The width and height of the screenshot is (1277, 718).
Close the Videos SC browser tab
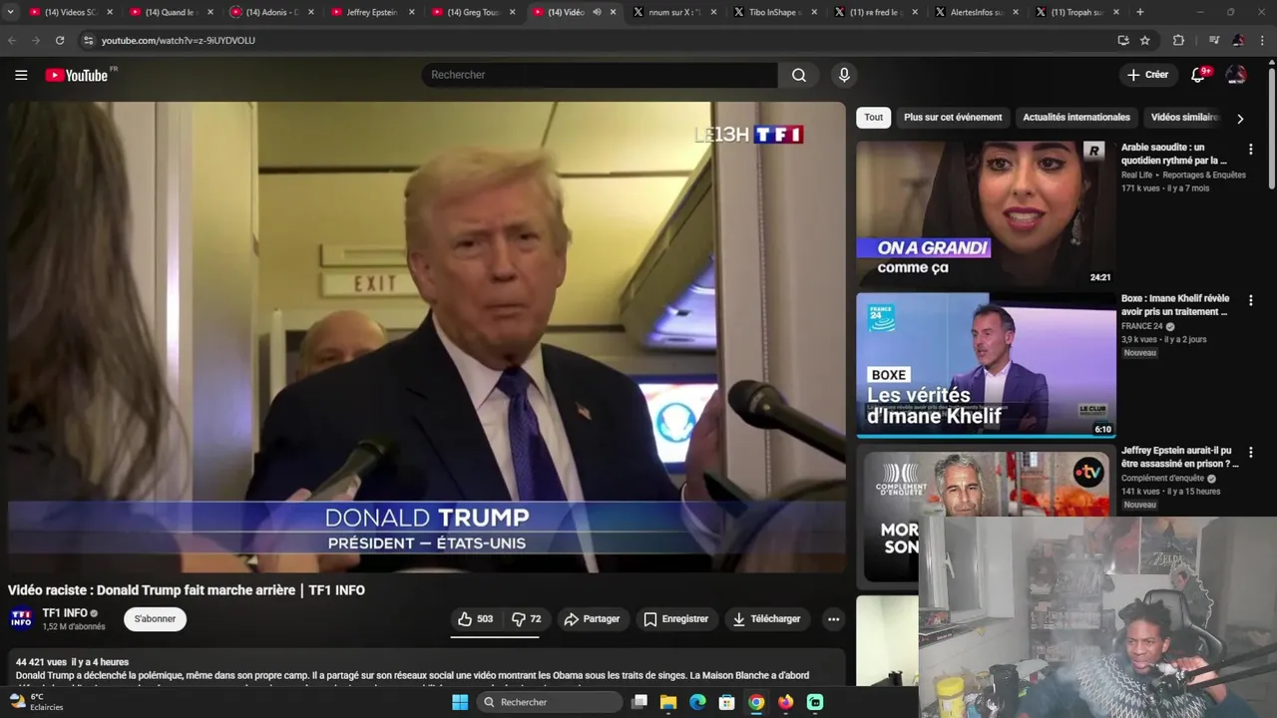pos(110,12)
